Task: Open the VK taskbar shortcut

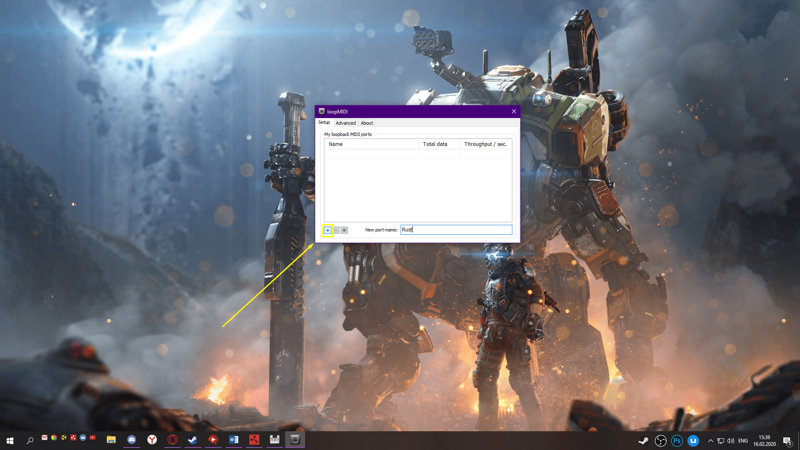Action: [83, 437]
